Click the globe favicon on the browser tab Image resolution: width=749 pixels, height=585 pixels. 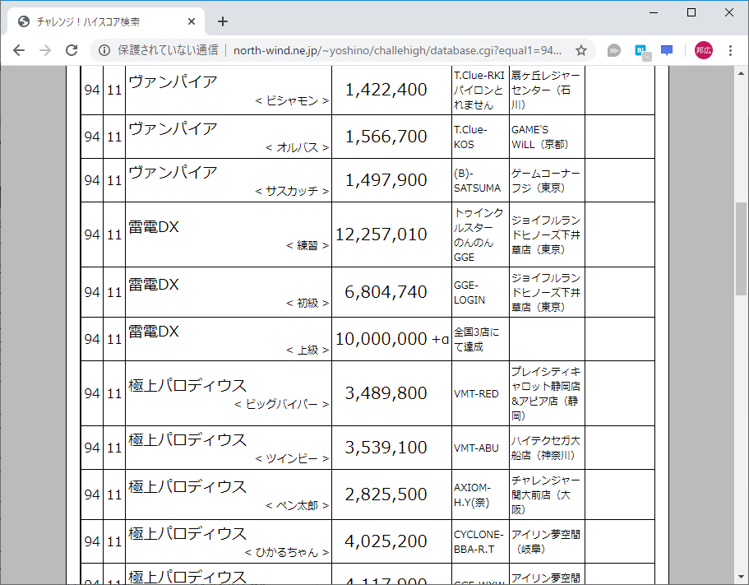(x=22, y=21)
